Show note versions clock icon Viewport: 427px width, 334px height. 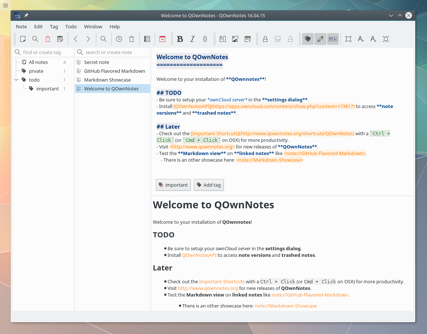click(x=119, y=39)
